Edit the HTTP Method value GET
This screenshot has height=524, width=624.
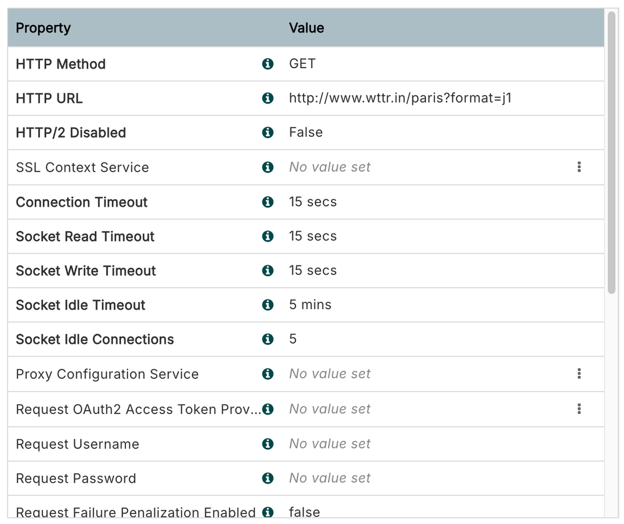tap(302, 64)
